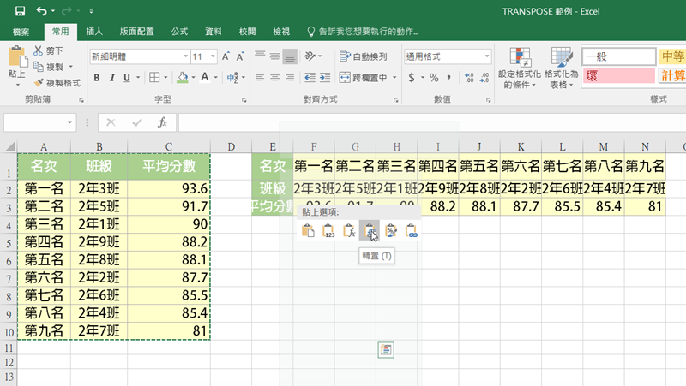This screenshot has height=386, width=686.
Task: Switch to the 插入 (Insert) tab
Action: 94,32
